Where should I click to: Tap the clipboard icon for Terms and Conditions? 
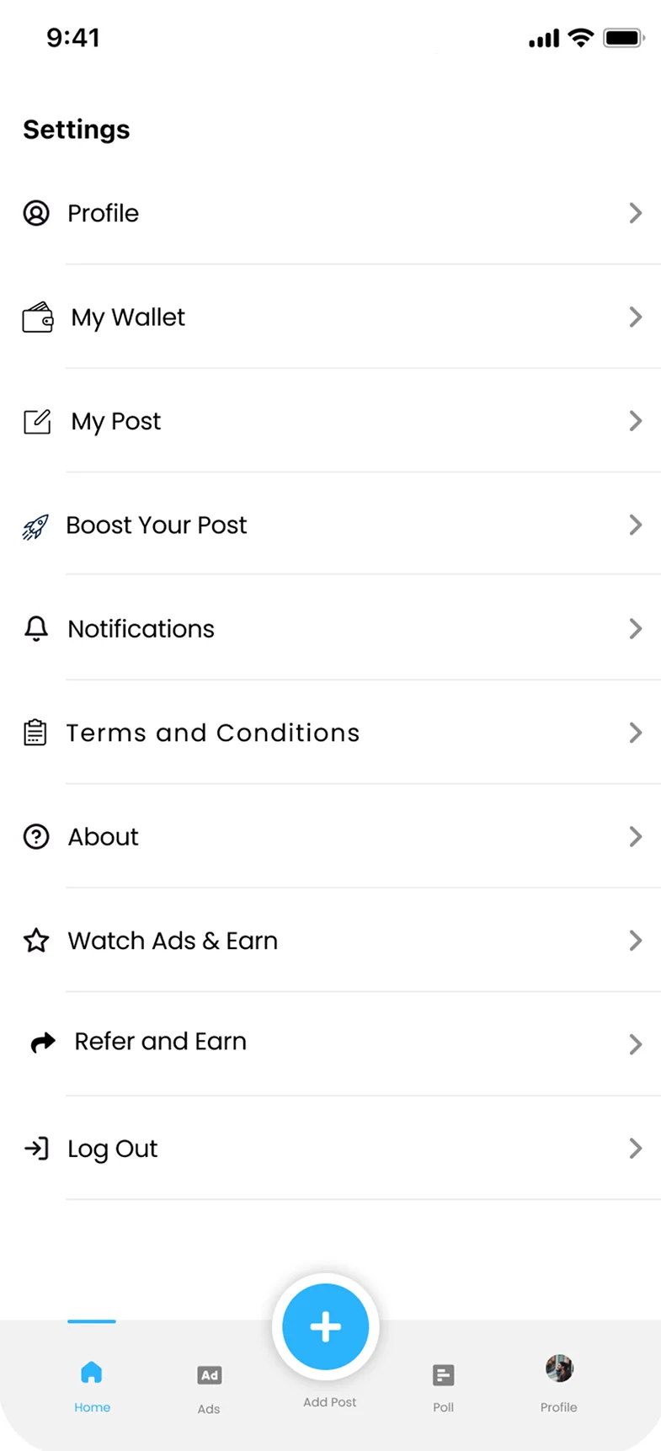pyautogui.click(x=35, y=733)
